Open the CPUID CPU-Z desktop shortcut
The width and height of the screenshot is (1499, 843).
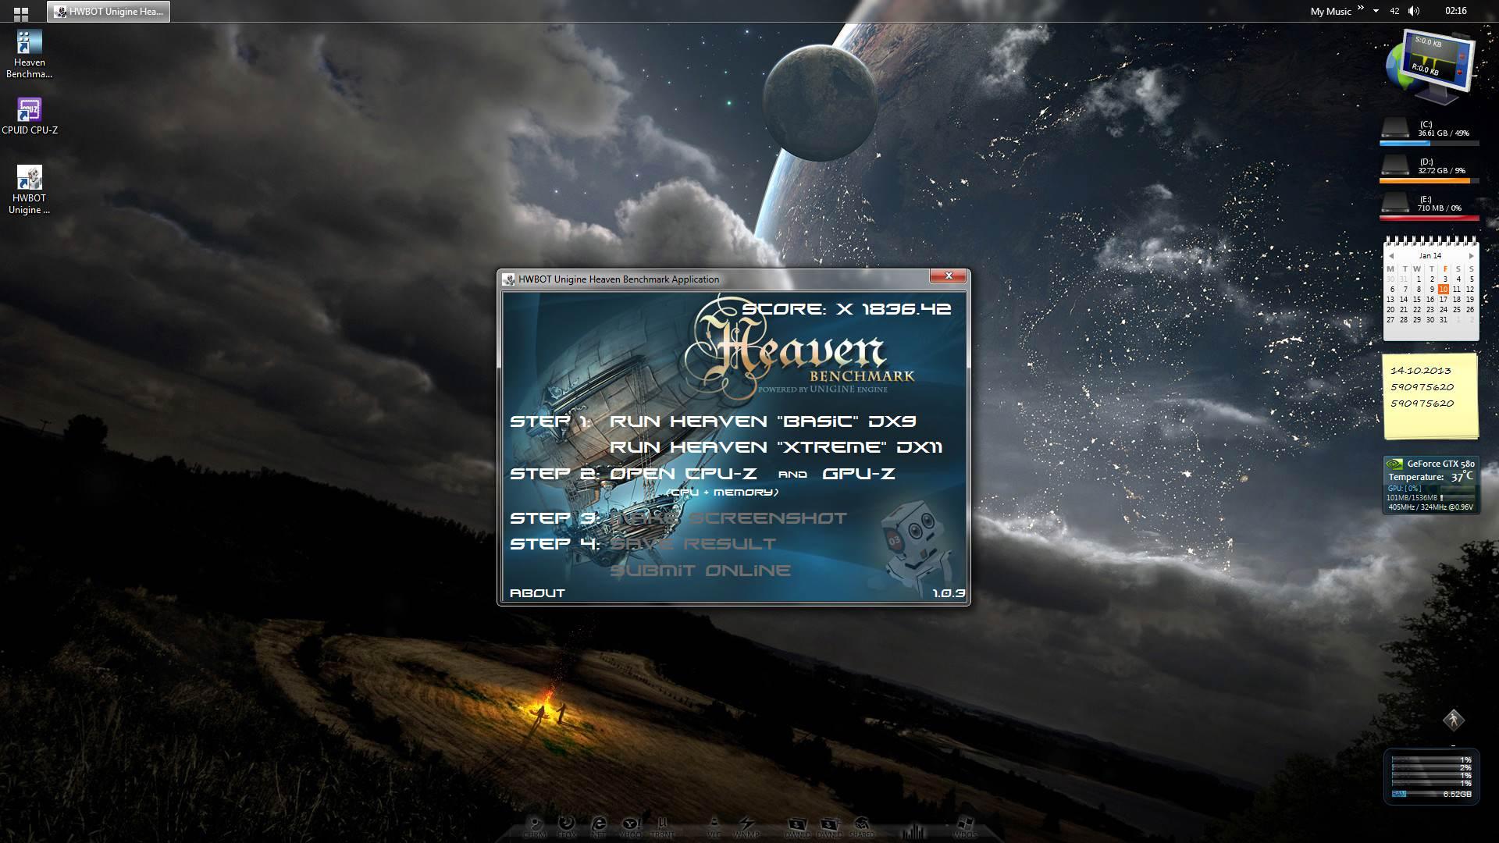click(29, 116)
